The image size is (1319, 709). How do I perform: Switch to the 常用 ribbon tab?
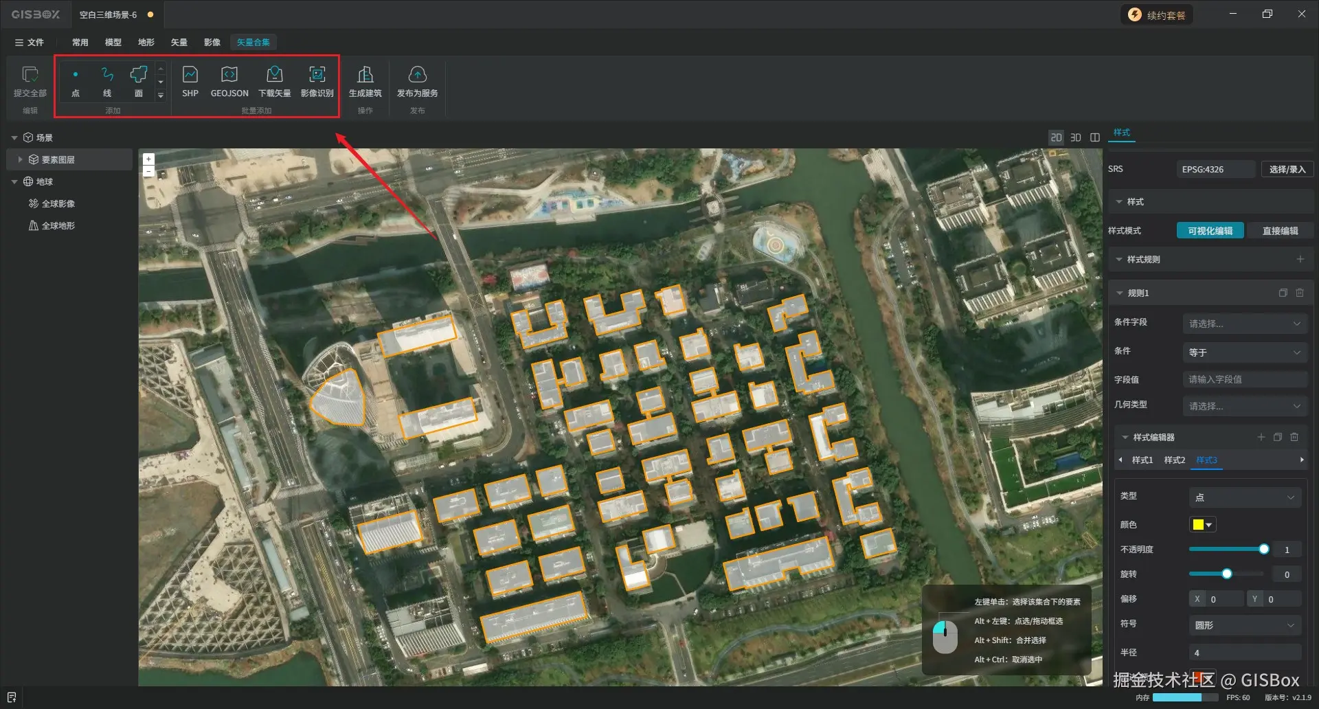coord(80,42)
